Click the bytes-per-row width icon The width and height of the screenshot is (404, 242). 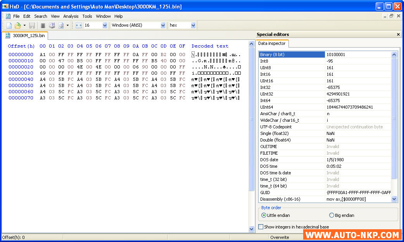79,25
